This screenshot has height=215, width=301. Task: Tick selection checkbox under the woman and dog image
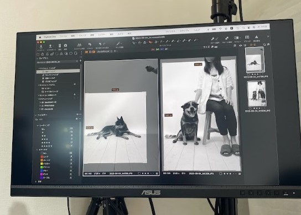coord(221,174)
